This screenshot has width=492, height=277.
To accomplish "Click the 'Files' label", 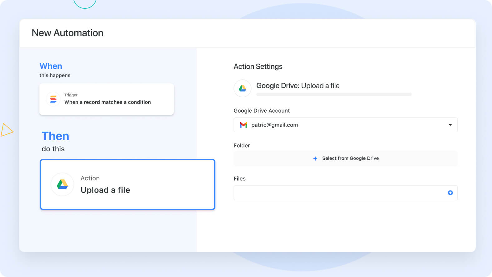I will [239, 179].
